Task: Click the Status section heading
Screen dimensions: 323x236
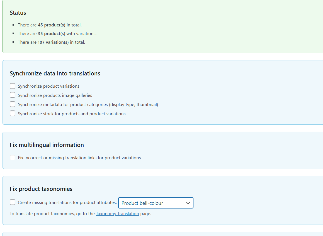Action: (18, 13)
